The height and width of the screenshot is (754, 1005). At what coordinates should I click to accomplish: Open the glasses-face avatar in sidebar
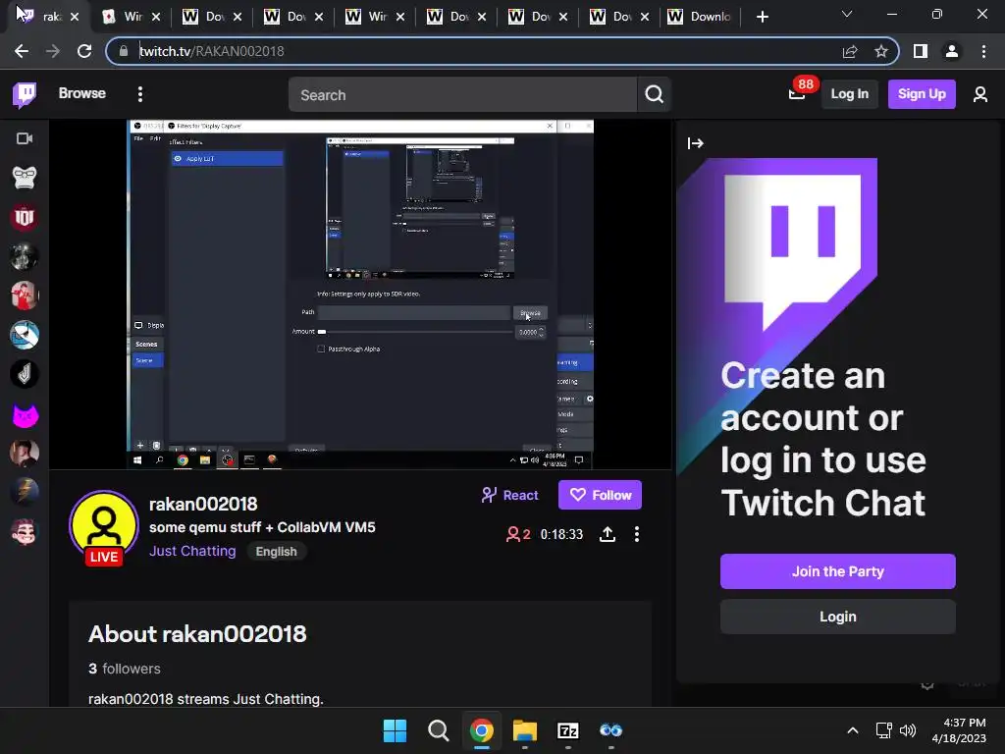click(25, 178)
